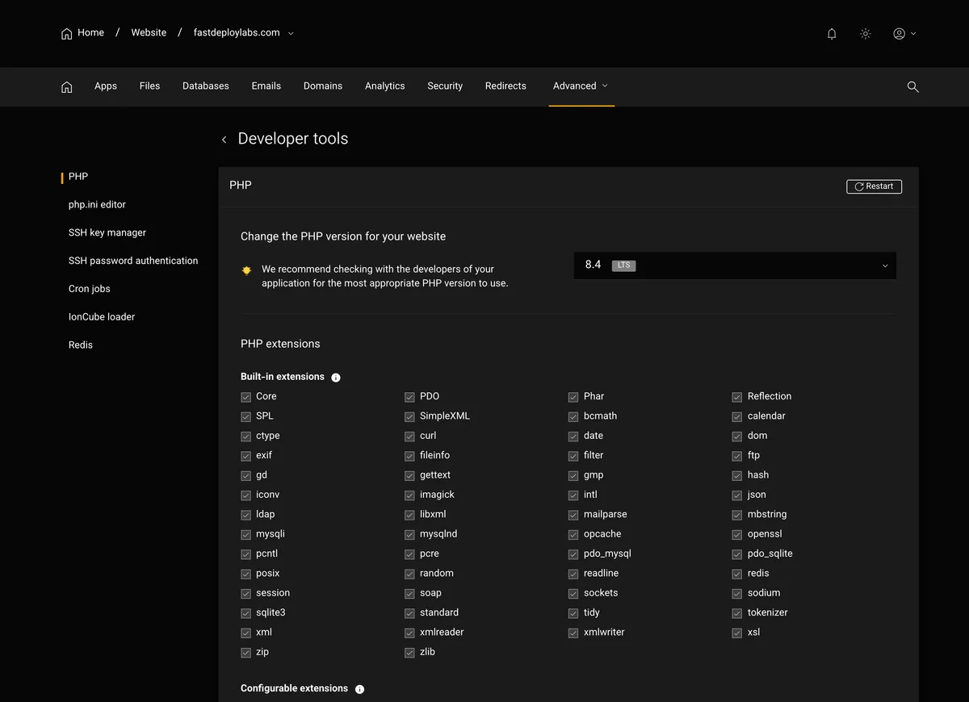Open the Files tab
Viewport: 969px width, 702px height.
(x=149, y=86)
